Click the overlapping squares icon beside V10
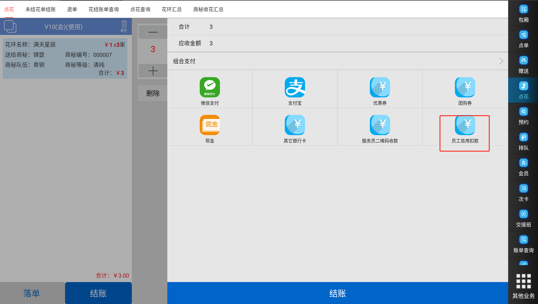538x304 pixels. pos(10,26)
